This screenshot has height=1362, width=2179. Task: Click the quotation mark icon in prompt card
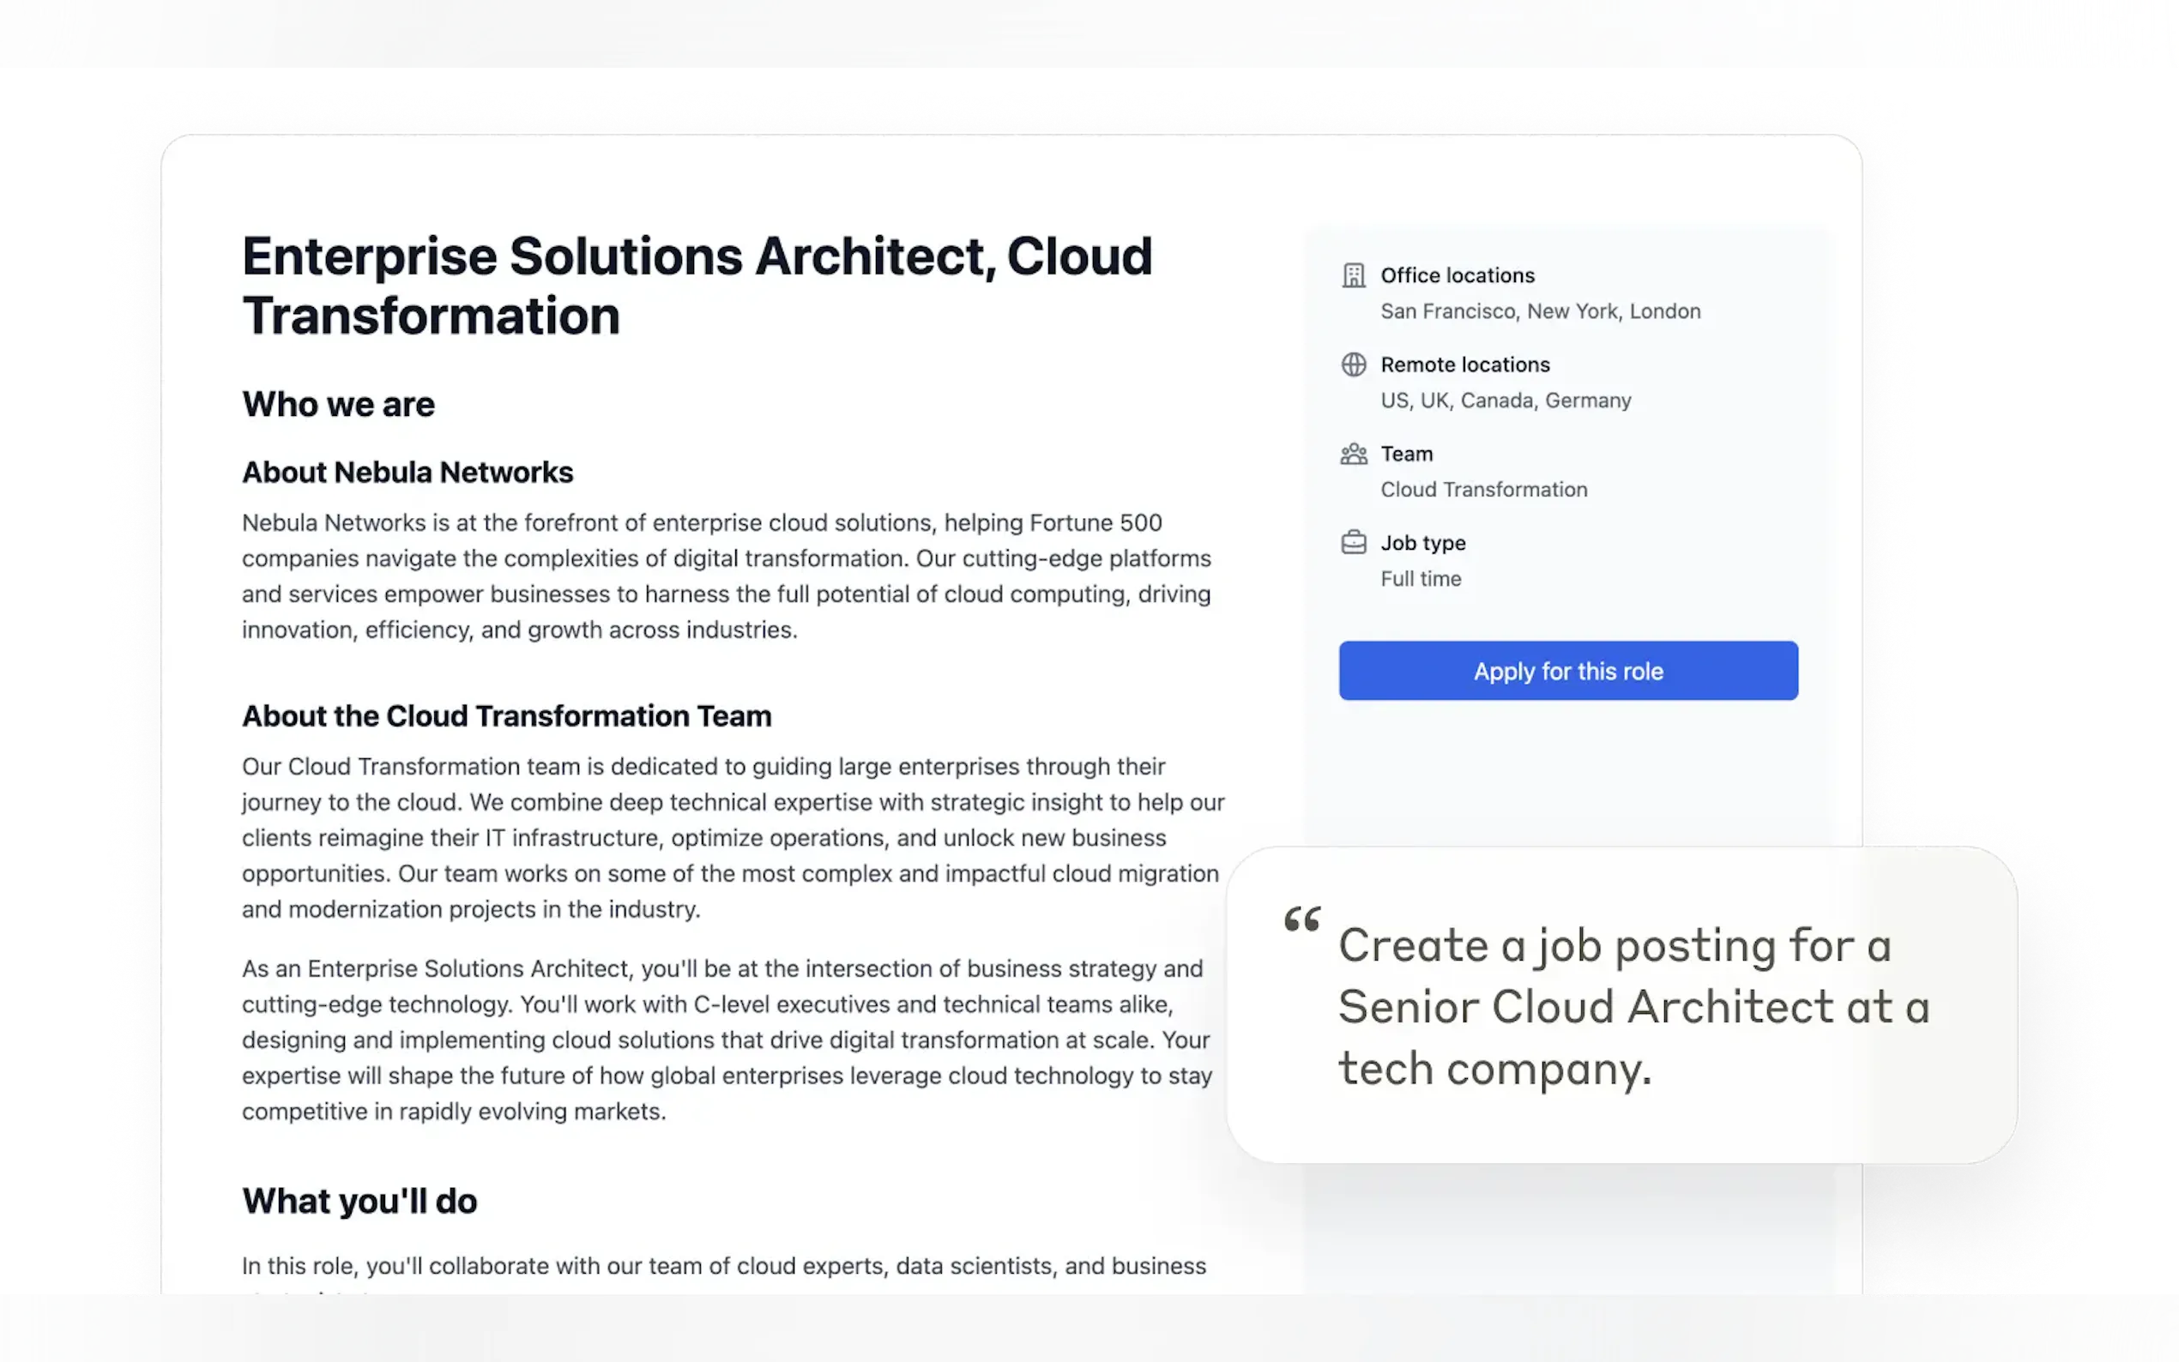tap(1301, 919)
